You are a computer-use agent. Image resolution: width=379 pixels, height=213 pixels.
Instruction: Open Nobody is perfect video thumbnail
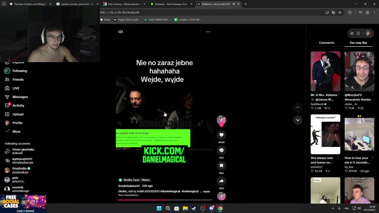[x=325, y=134]
